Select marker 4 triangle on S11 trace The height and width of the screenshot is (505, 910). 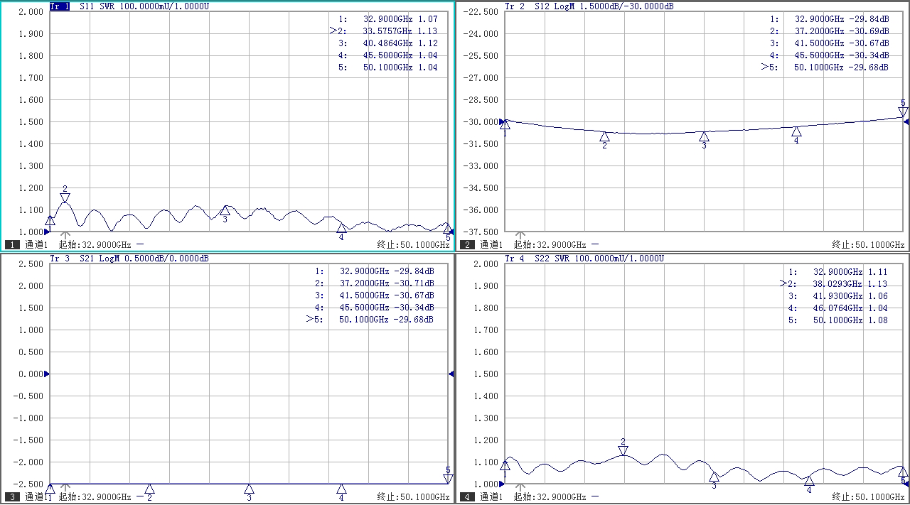[x=341, y=228]
